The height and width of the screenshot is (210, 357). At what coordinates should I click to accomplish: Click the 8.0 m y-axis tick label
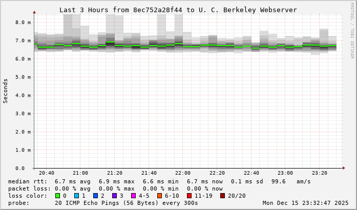tap(23, 23)
